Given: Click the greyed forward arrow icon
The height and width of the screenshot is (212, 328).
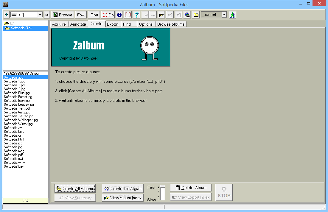Looking at the screenshot, I should coord(153,15).
